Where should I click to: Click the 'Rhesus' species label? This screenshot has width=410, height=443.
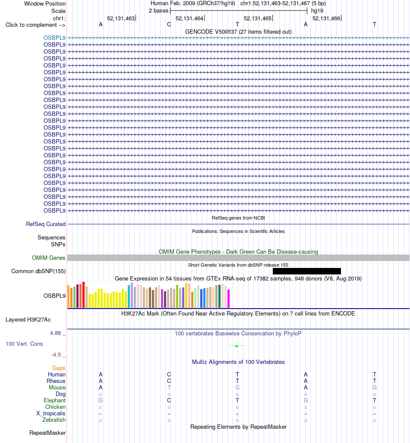tap(56, 381)
